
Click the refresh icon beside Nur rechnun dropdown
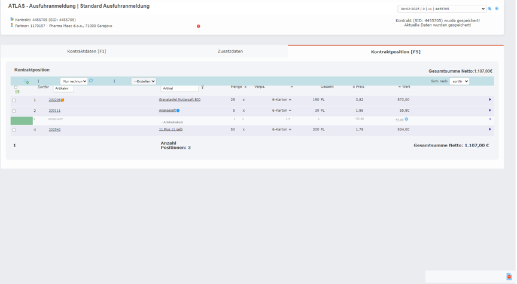pos(91,81)
